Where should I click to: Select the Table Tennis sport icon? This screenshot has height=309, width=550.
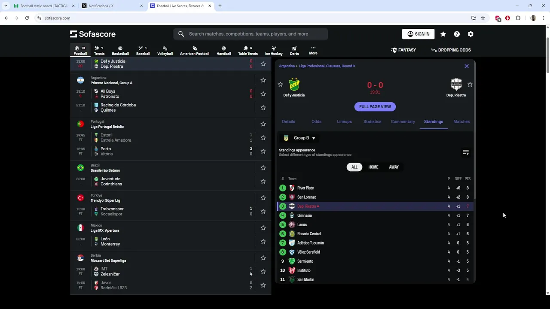click(x=248, y=51)
